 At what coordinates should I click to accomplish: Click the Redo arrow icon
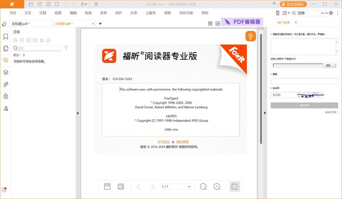(74, 4)
